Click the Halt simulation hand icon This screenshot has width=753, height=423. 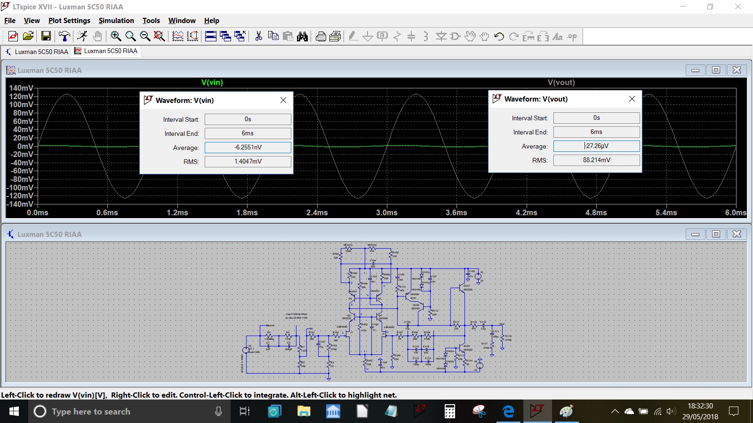(97, 36)
